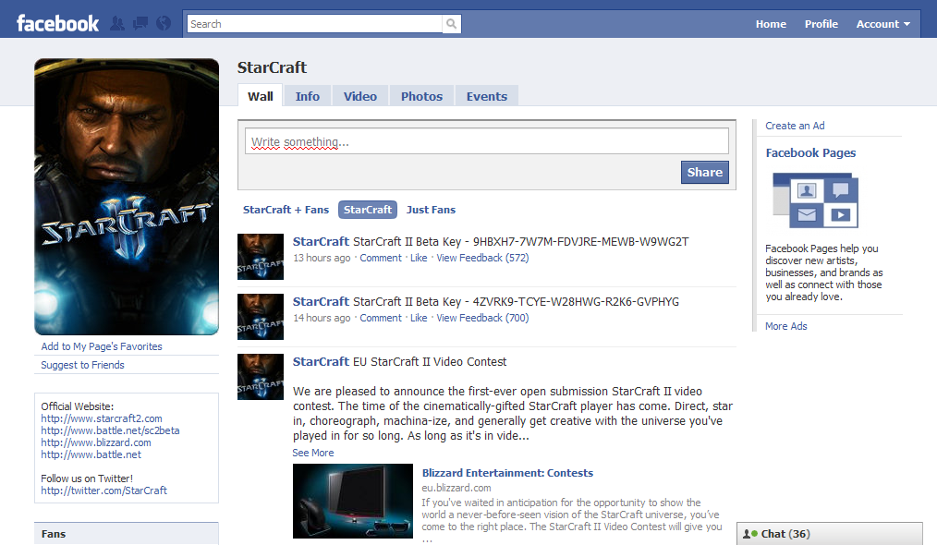937x545 pixels.
Task: Click the chat person status icon
Action: tap(749, 534)
